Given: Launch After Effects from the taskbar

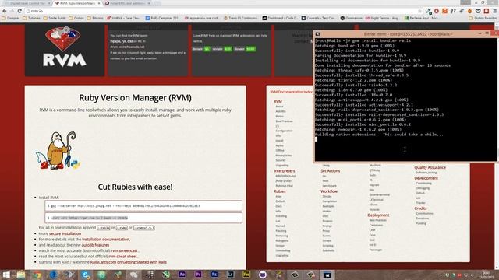Looking at the screenshot, I should click(182, 275).
